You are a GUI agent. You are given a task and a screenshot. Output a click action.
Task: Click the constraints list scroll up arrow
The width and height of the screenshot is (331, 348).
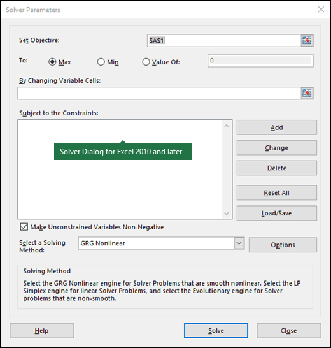point(227,126)
